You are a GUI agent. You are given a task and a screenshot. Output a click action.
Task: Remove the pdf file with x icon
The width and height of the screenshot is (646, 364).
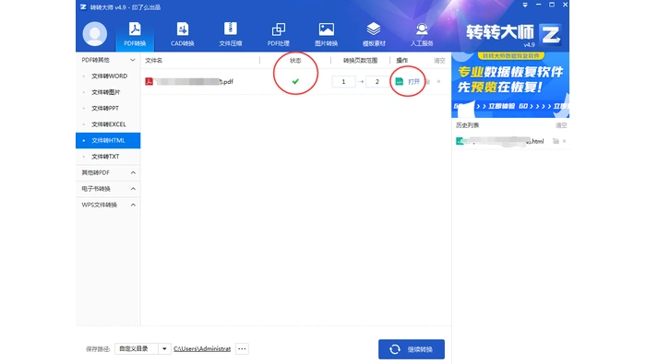(x=438, y=81)
